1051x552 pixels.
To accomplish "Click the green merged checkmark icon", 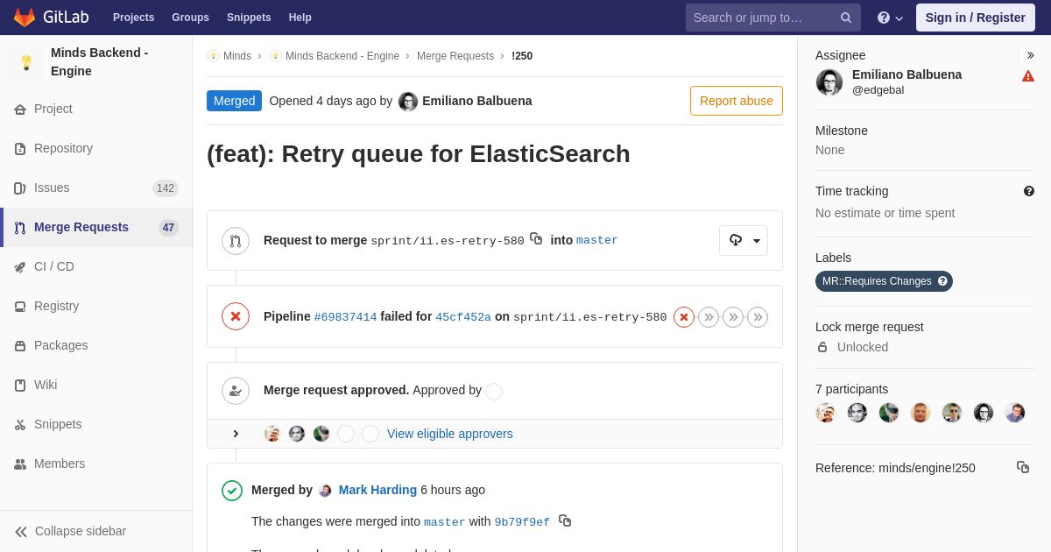I will pyautogui.click(x=232, y=491).
